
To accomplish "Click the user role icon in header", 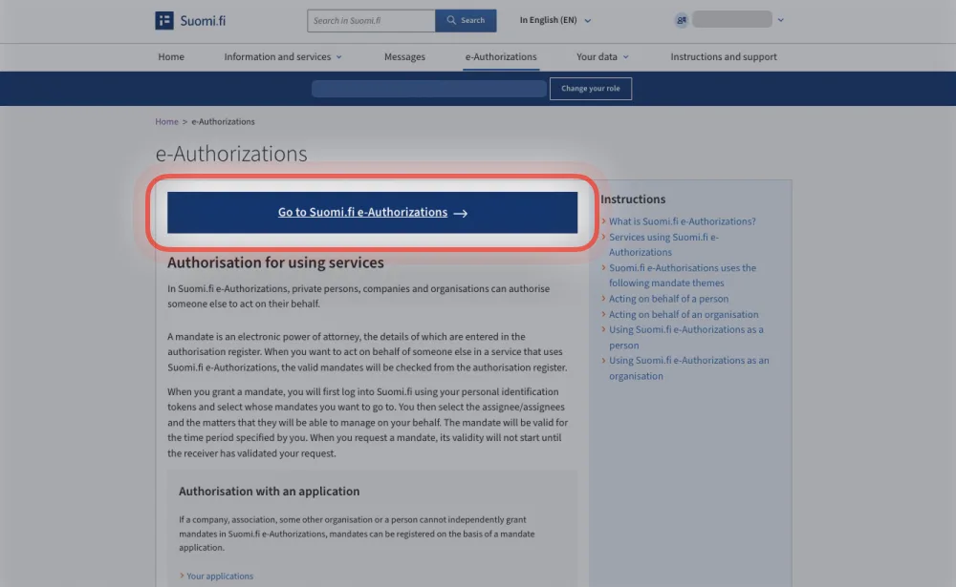I will [681, 20].
